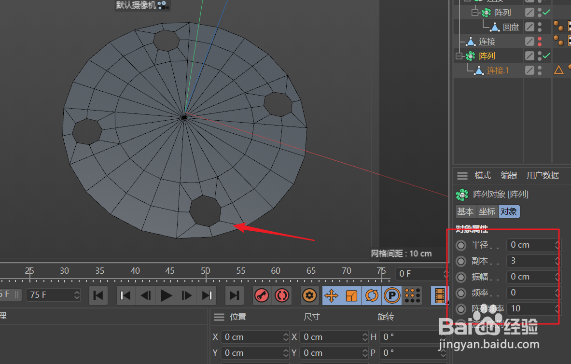
Task: Click the phong tag on 圆盘 row
Action: point(558,26)
